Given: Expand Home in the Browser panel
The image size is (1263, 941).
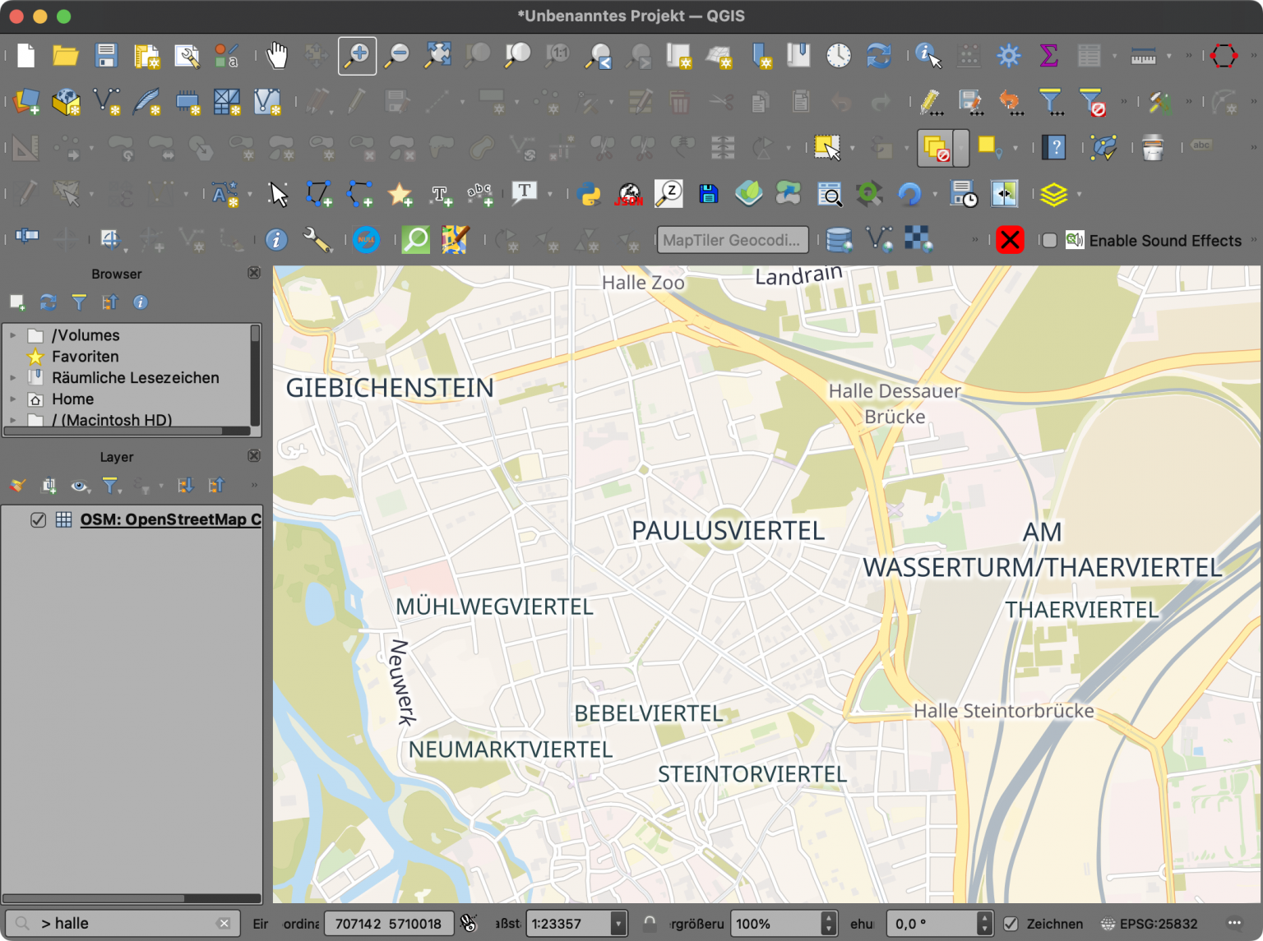Looking at the screenshot, I should 12,399.
